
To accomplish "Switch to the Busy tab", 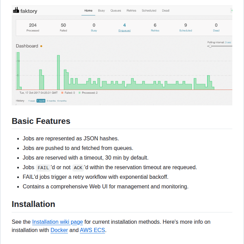I will 101,11.
